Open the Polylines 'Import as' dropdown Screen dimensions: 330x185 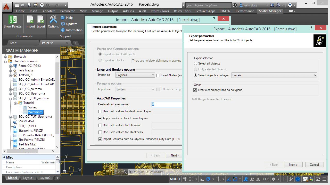pyautogui.click(x=135, y=75)
